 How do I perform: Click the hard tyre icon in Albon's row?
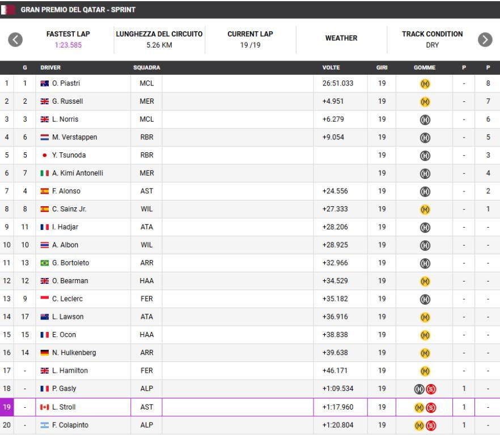tap(425, 245)
